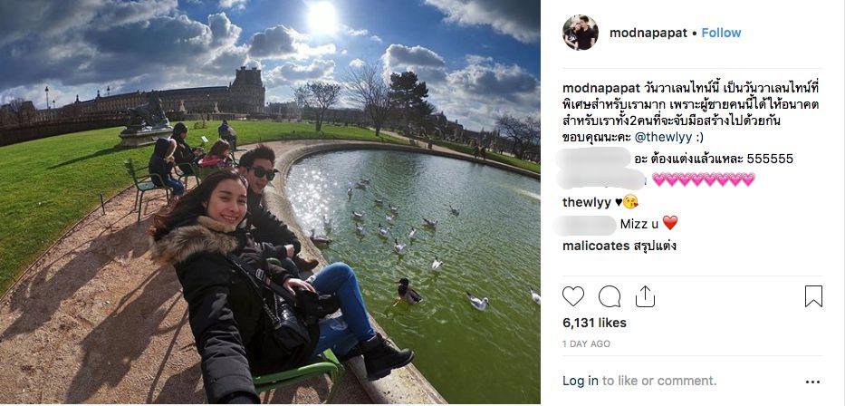845x406 pixels.
Task: Visit the thewlyy commenter profile
Action: tap(587, 203)
